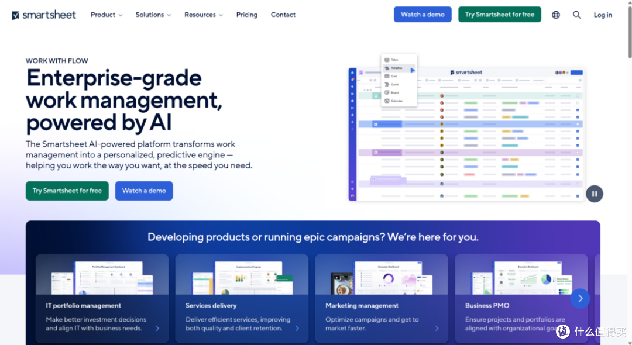Open the Marketing management card title

coord(362,306)
